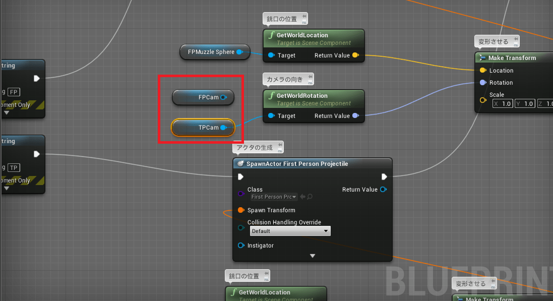Select the TPCam variable node
The height and width of the screenshot is (301, 553).
(x=203, y=128)
